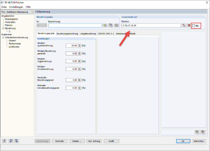Switch to the DIN EN 1992-1-1 tab
This screenshot has width=210, height=151.
(x=106, y=34)
